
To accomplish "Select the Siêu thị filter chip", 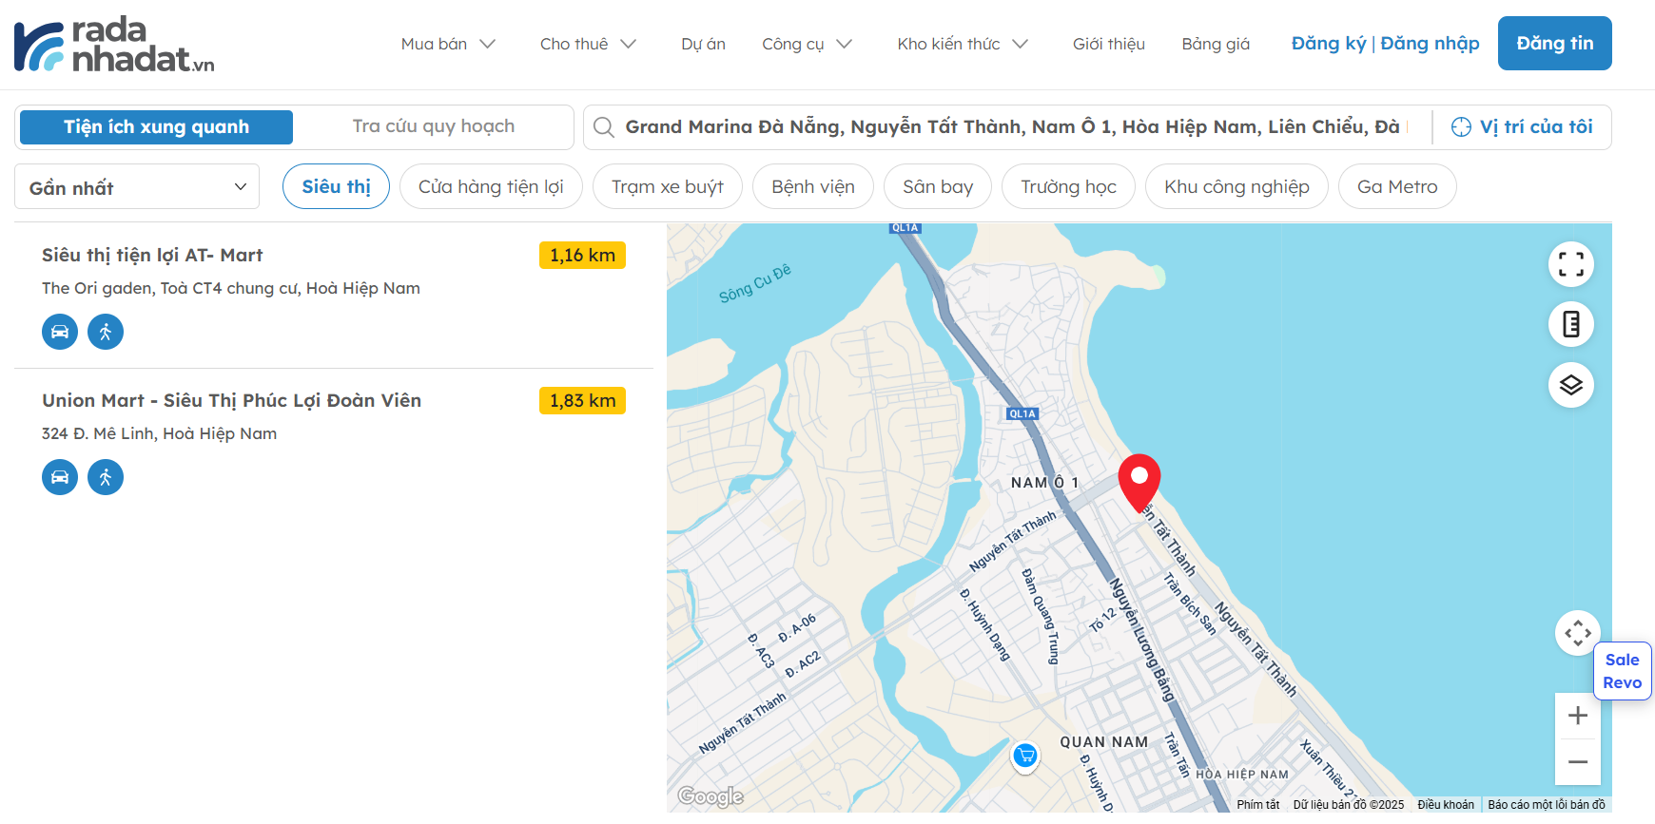I will pos(336,186).
